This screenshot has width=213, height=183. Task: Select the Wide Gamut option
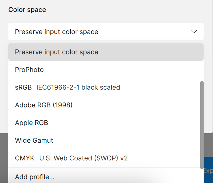pos(34,140)
